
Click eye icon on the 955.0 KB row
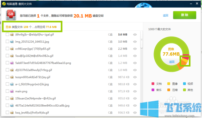135,98
